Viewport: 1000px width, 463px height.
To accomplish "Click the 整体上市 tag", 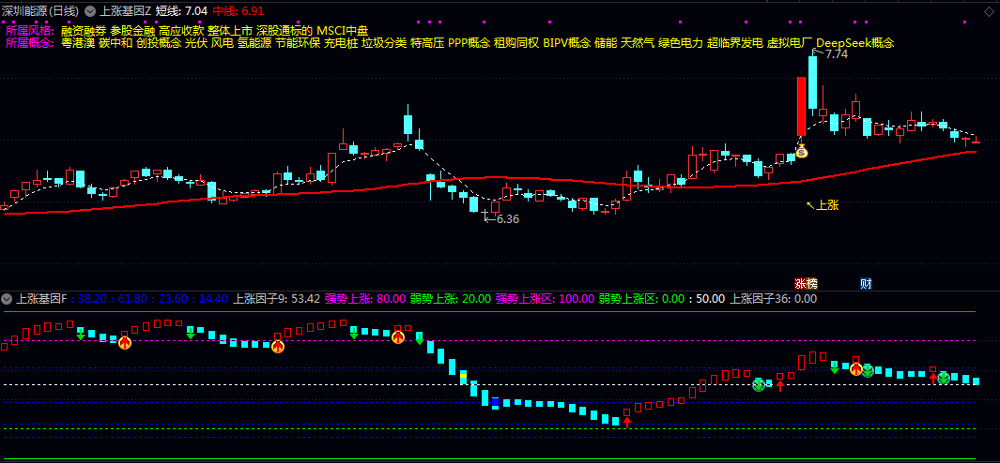I will pos(230,31).
